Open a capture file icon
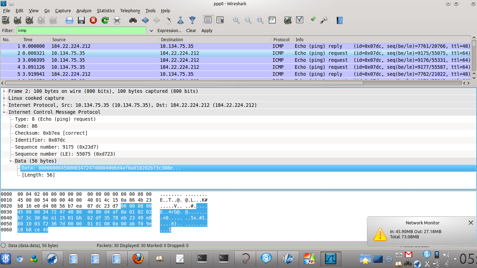 tap(69, 20)
